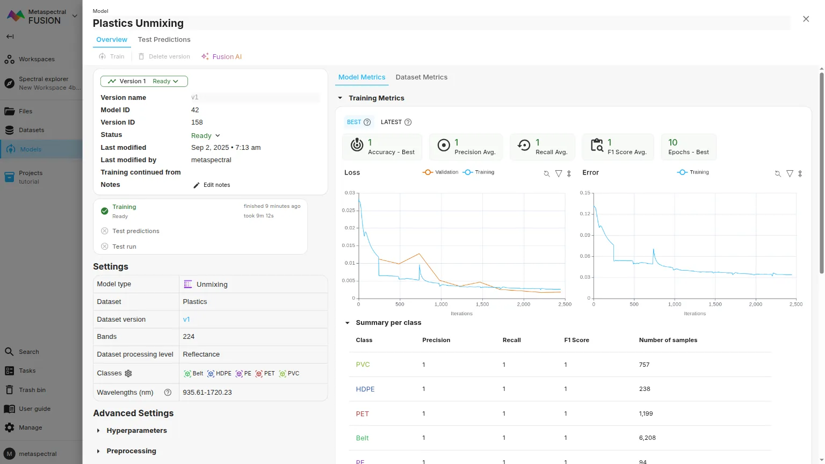The width and height of the screenshot is (825, 464).
Task: Click the Loss chart filter icon
Action: point(559,173)
